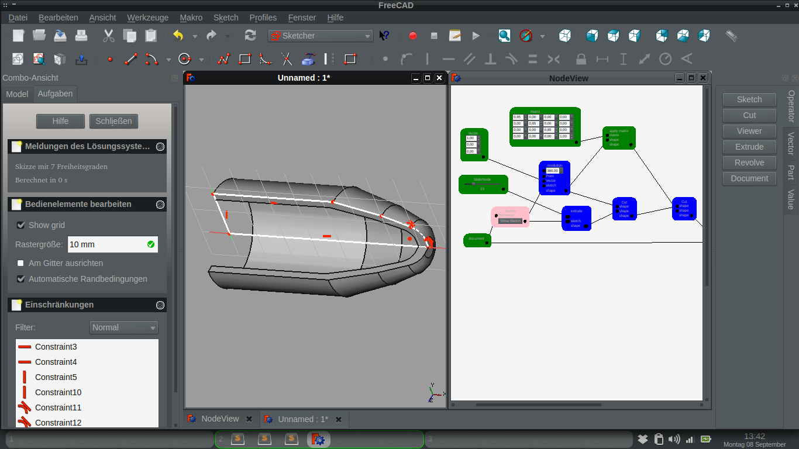Select the line drawing tool
Screen dimensions: 799x449
click(131, 59)
